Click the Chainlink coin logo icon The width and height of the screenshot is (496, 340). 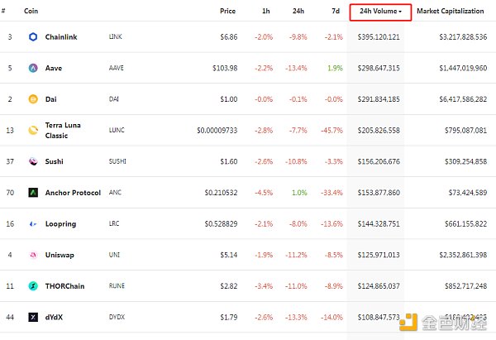coord(33,38)
